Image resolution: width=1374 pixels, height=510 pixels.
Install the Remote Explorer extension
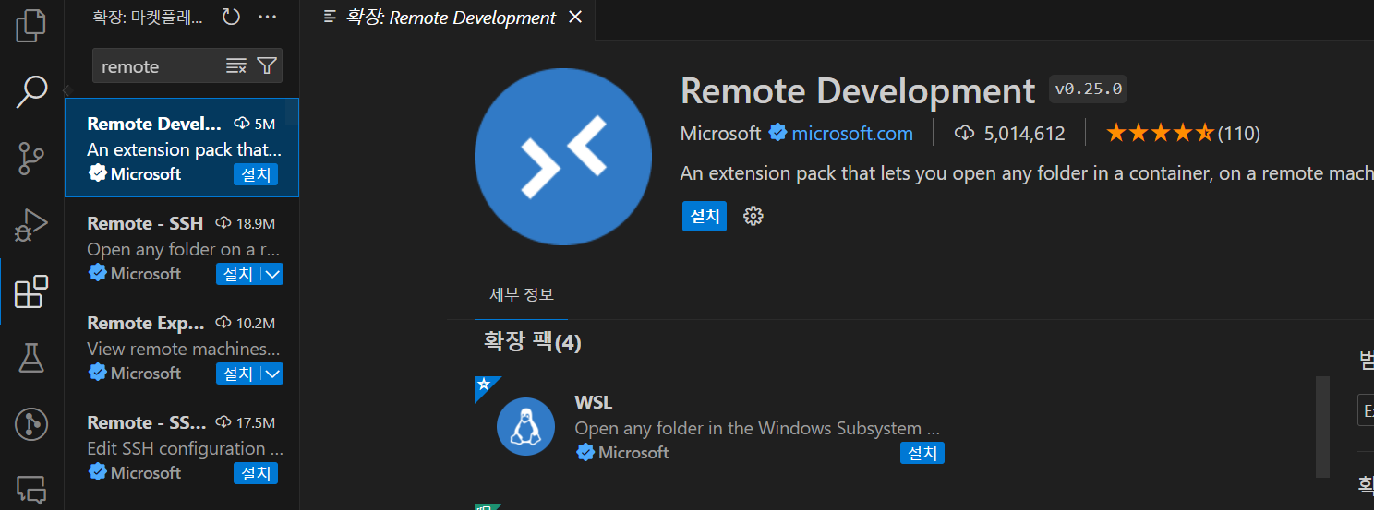click(238, 374)
